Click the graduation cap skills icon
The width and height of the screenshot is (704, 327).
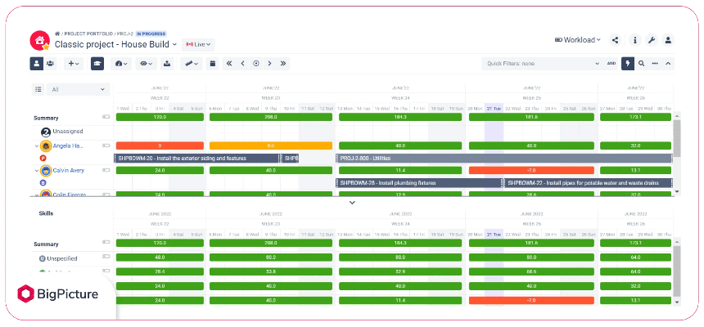pos(97,63)
